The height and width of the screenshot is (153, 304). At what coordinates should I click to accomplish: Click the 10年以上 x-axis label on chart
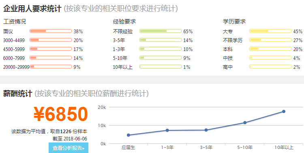pyautogui.click(x=284, y=148)
